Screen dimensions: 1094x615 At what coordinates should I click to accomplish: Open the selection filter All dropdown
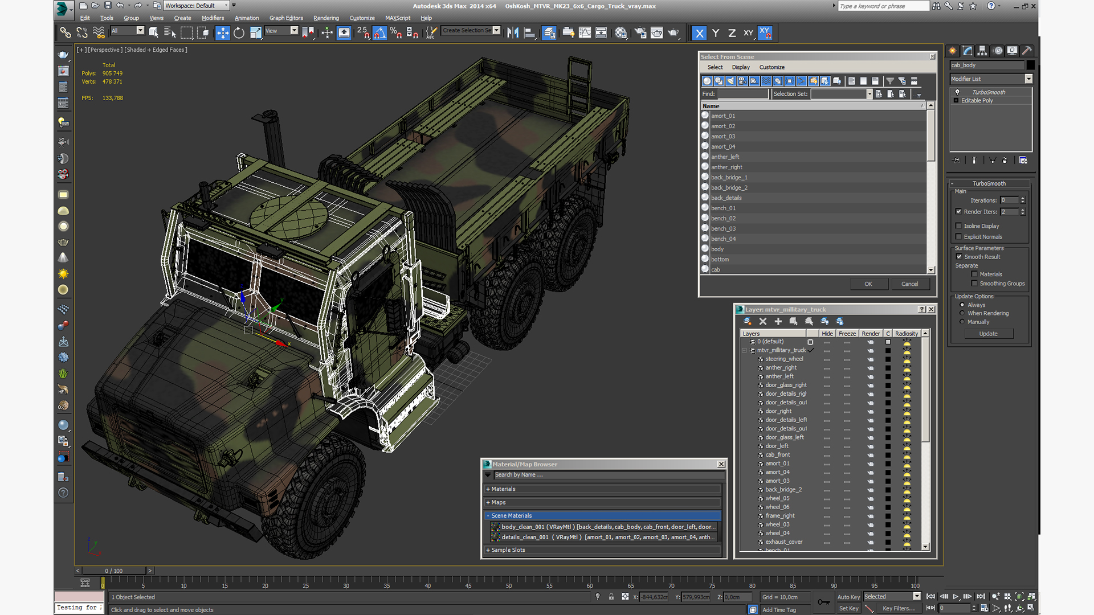click(x=128, y=31)
